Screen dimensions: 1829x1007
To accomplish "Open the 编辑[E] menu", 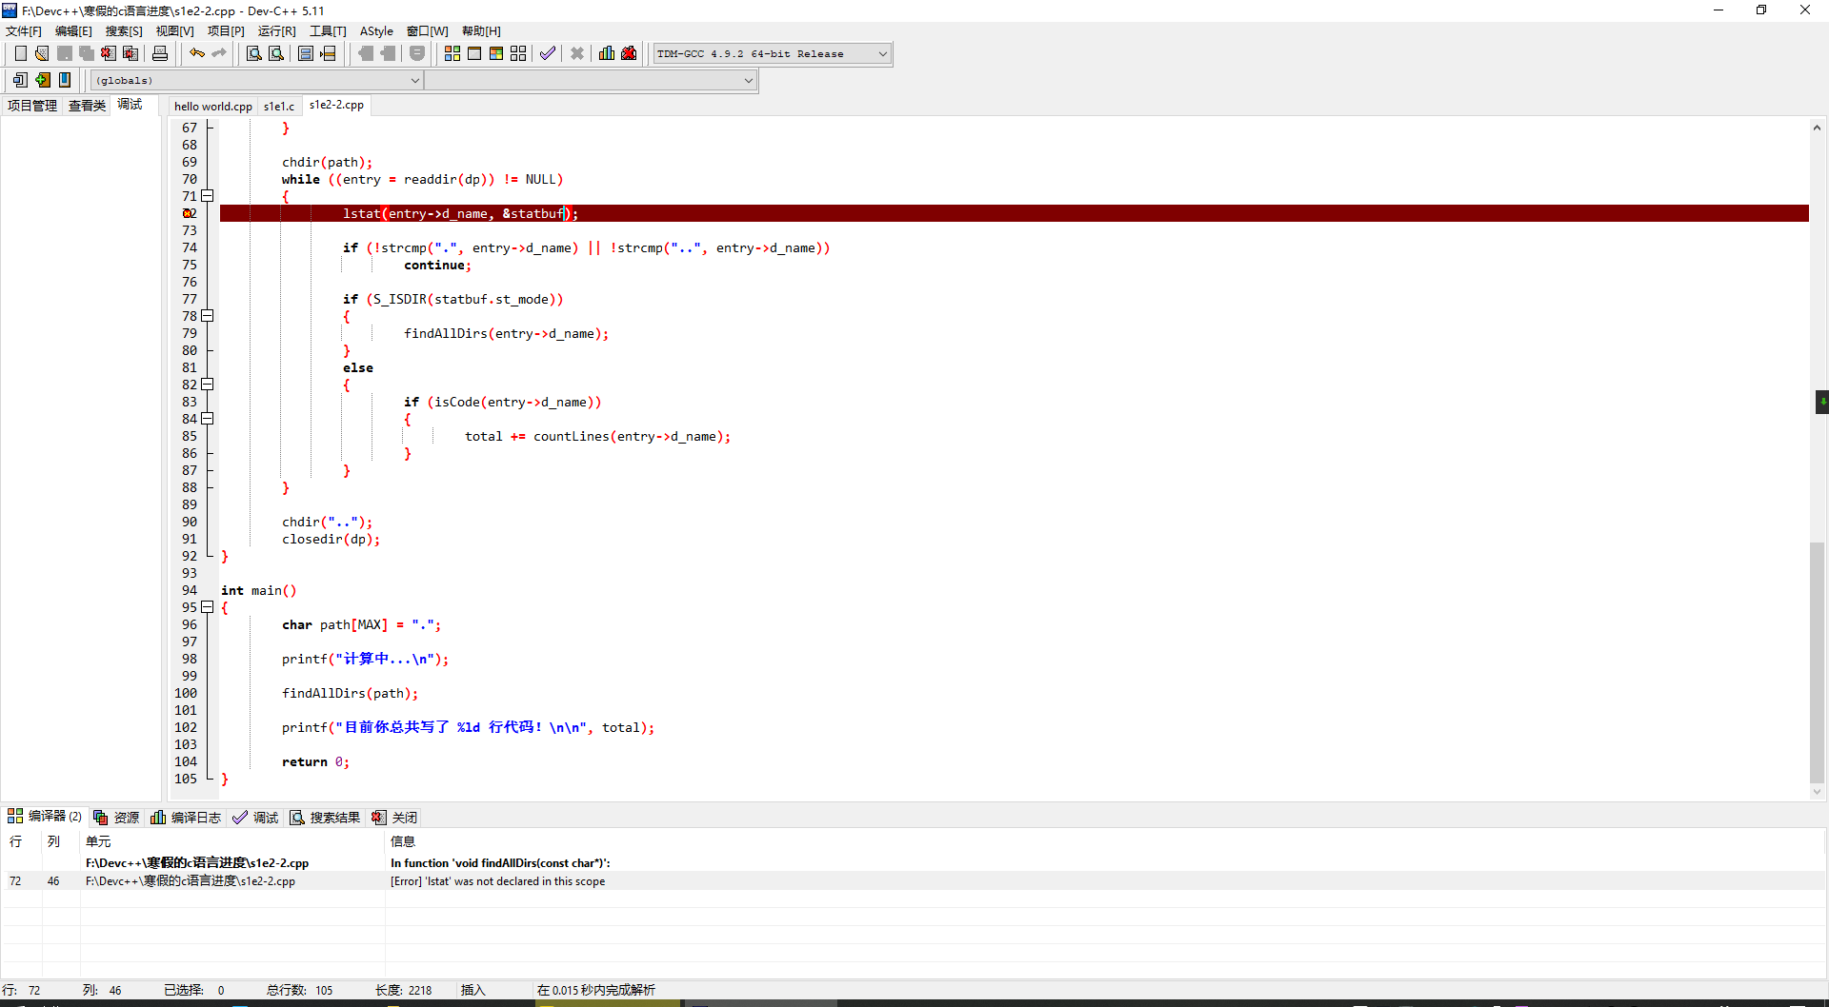I will [73, 31].
